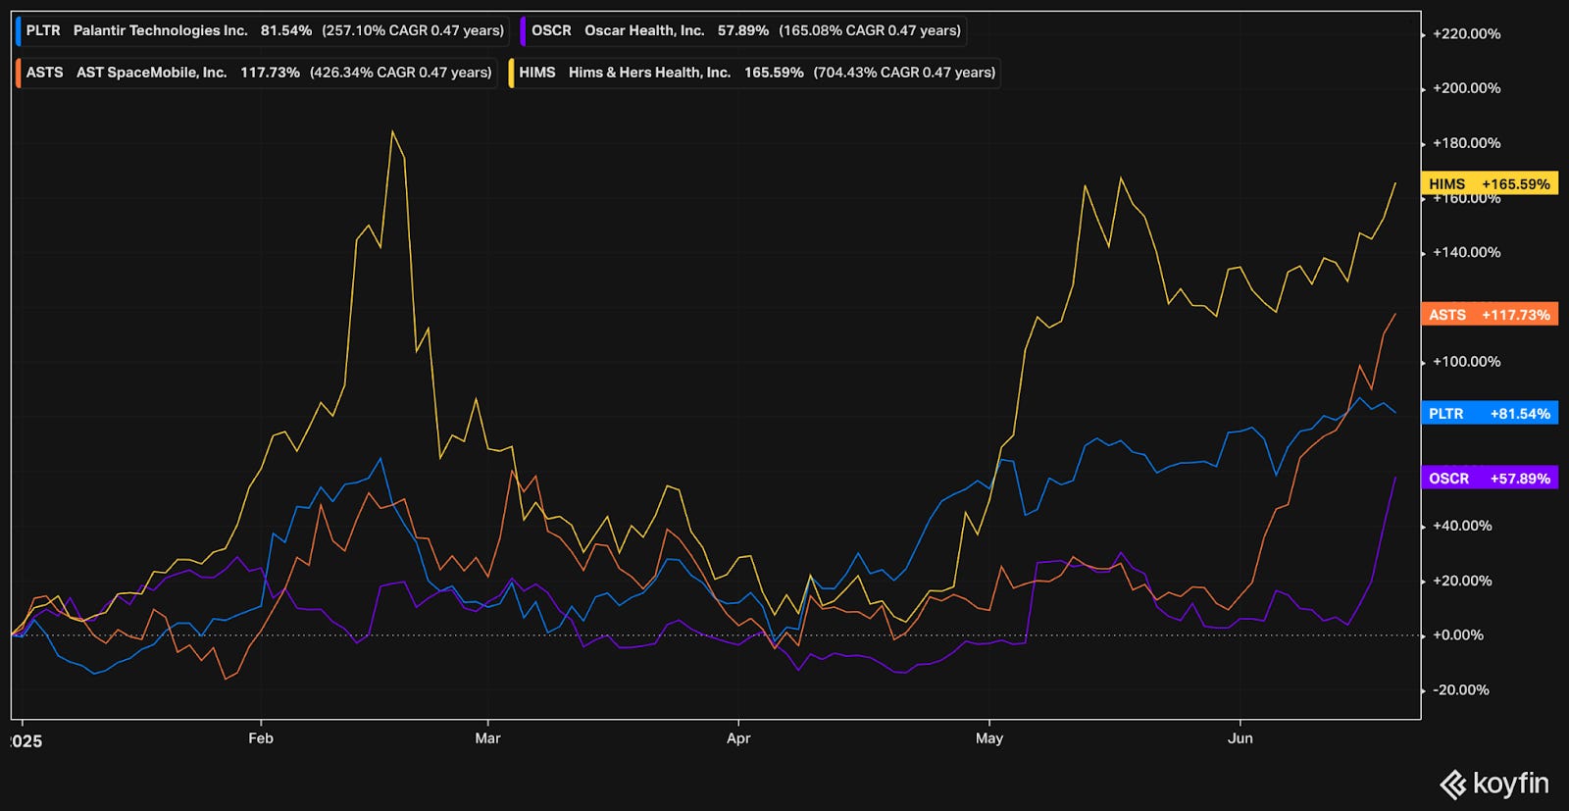Click the HIMS Hims & Hers Health legend entry
Viewport: 1569px width, 811px height.
pyautogui.click(x=754, y=73)
